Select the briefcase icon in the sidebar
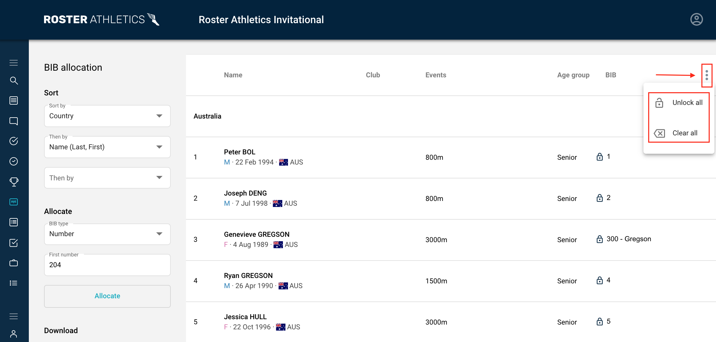Viewport: 716px width, 342px height. click(x=14, y=263)
